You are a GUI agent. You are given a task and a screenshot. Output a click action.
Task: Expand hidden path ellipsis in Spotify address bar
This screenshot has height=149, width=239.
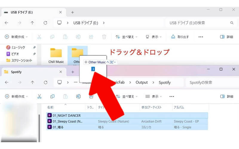(76, 82)
